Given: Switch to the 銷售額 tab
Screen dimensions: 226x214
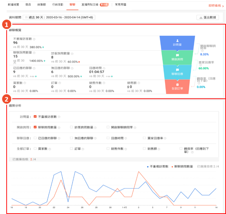Looking at the screenshot, I should click(x=41, y=5).
